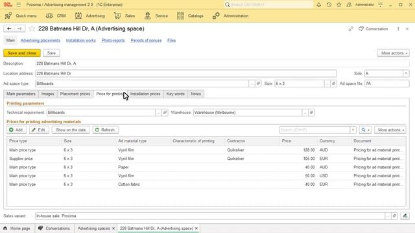Image resolution: width=415 pixels, height=233 pixels.
Task: Open Service section
Action: [x=156, y=16]
